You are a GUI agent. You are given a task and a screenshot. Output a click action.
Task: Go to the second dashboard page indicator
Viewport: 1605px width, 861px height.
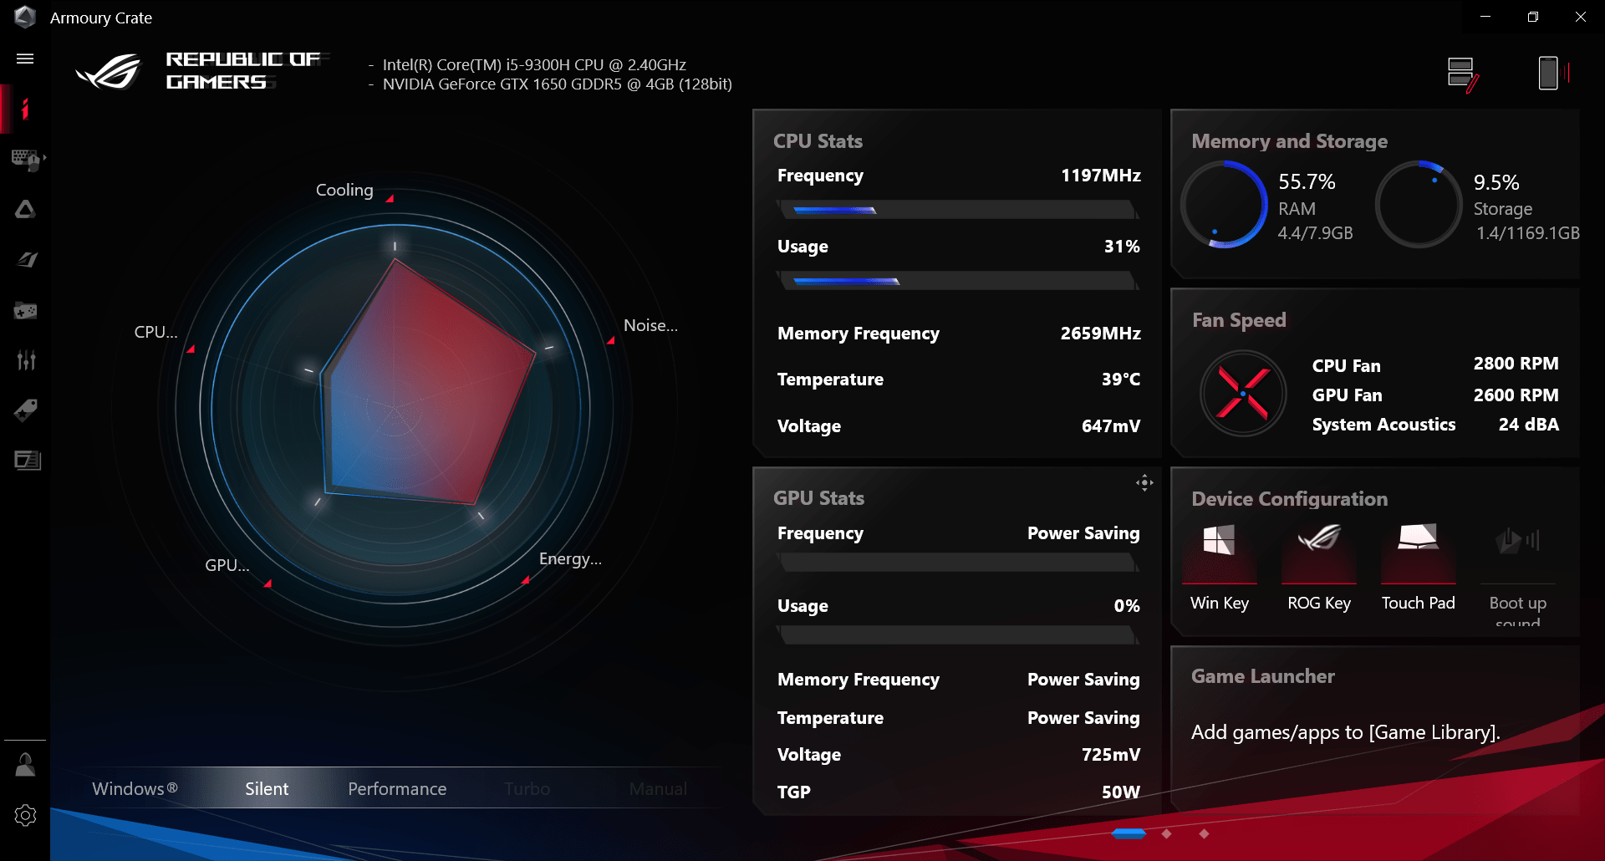pos(1167,833)
